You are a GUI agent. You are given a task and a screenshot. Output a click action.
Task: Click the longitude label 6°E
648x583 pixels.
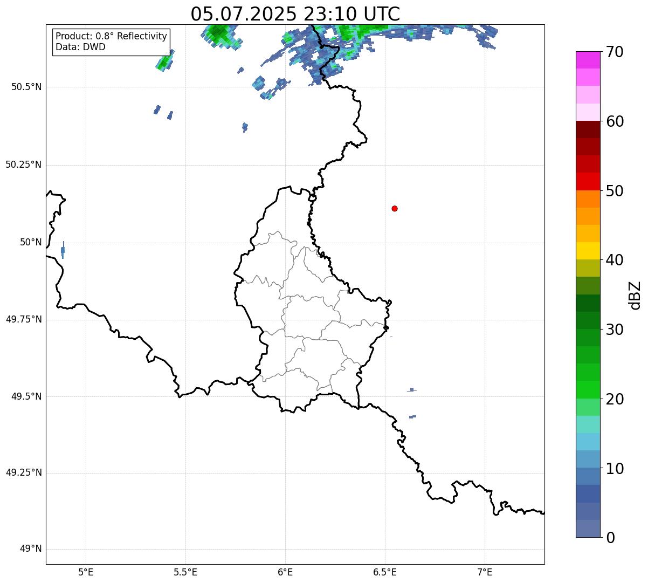click(285, 572)
